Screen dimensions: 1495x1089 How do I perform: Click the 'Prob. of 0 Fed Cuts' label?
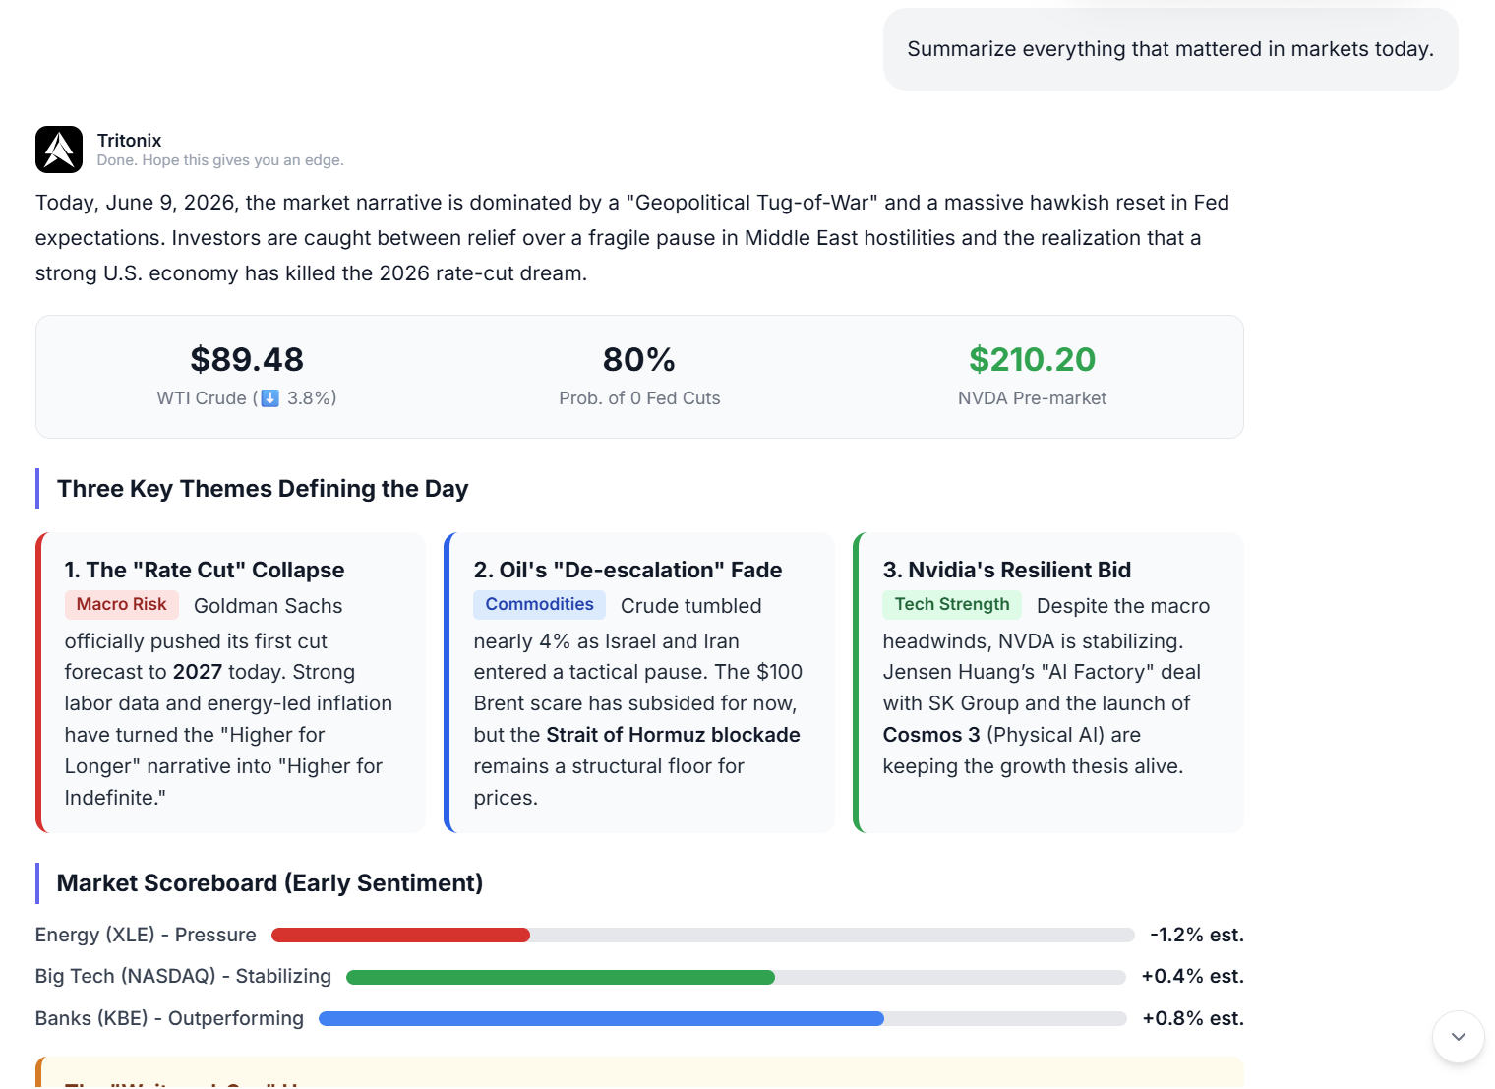pos(639,398)
